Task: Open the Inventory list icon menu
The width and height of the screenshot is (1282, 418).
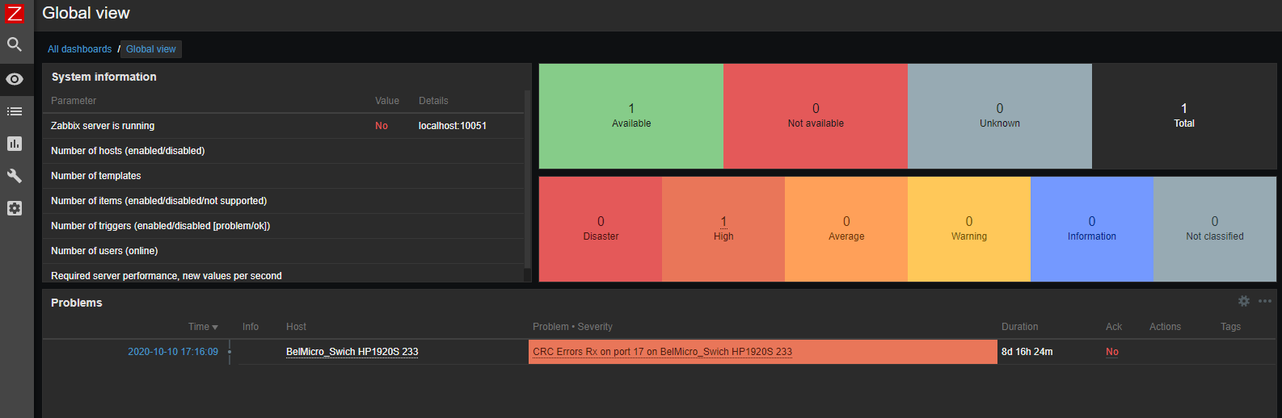Action: pos(15,111)
